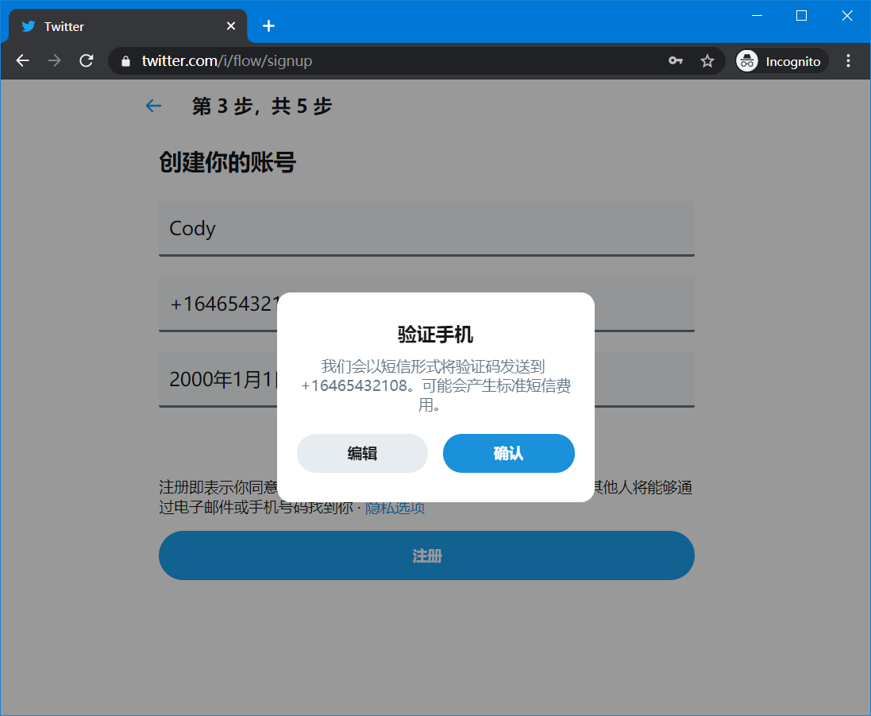Image resolution: width=871 pixels, height=716 pixels.
Task: Click the padlock site info icon
Action: pyautogui.click(x=125, y=61)
